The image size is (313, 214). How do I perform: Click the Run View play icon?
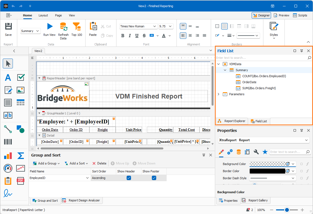50,26
